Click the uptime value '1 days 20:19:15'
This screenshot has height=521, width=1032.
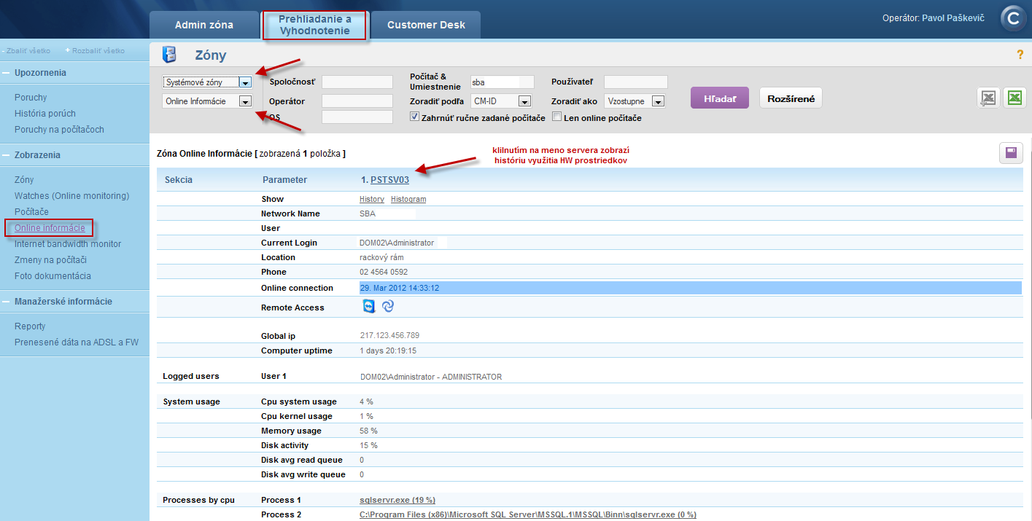point(388,350)
